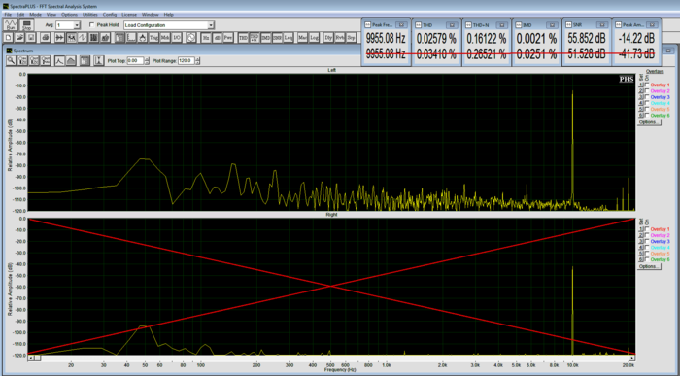Click the open file folder icon

(x=19, y=38)
